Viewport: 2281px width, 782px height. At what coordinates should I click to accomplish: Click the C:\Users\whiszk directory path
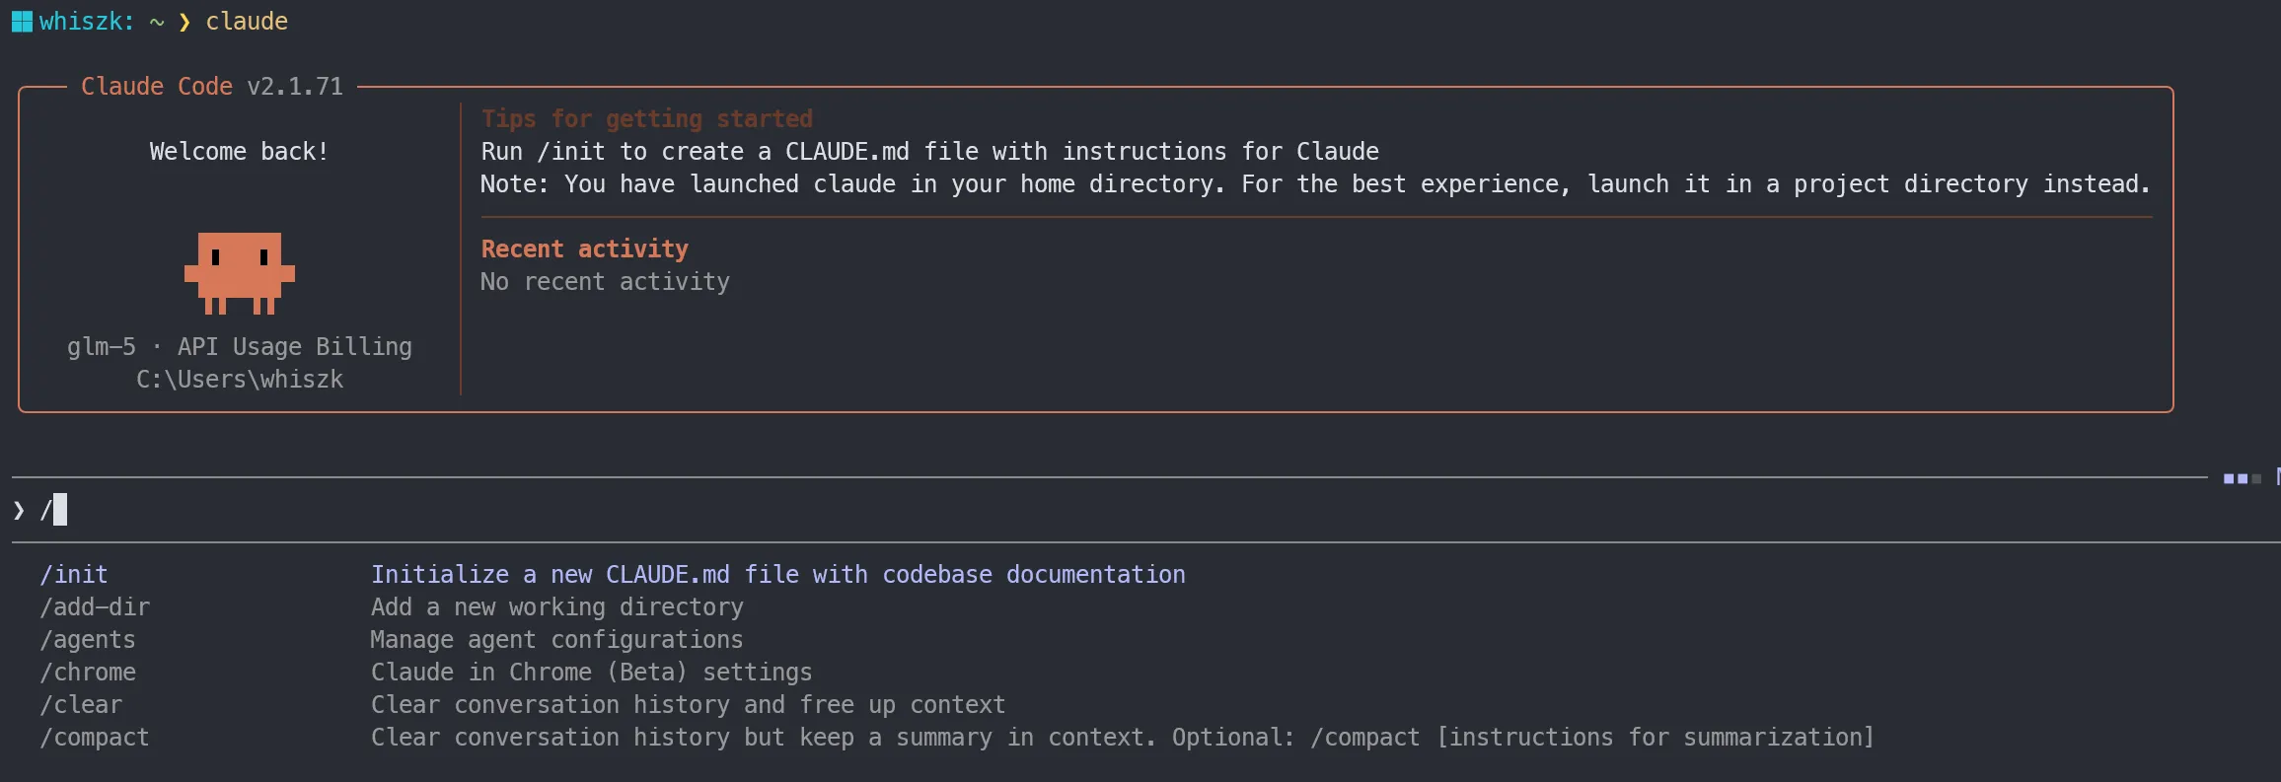click(240, 379)
